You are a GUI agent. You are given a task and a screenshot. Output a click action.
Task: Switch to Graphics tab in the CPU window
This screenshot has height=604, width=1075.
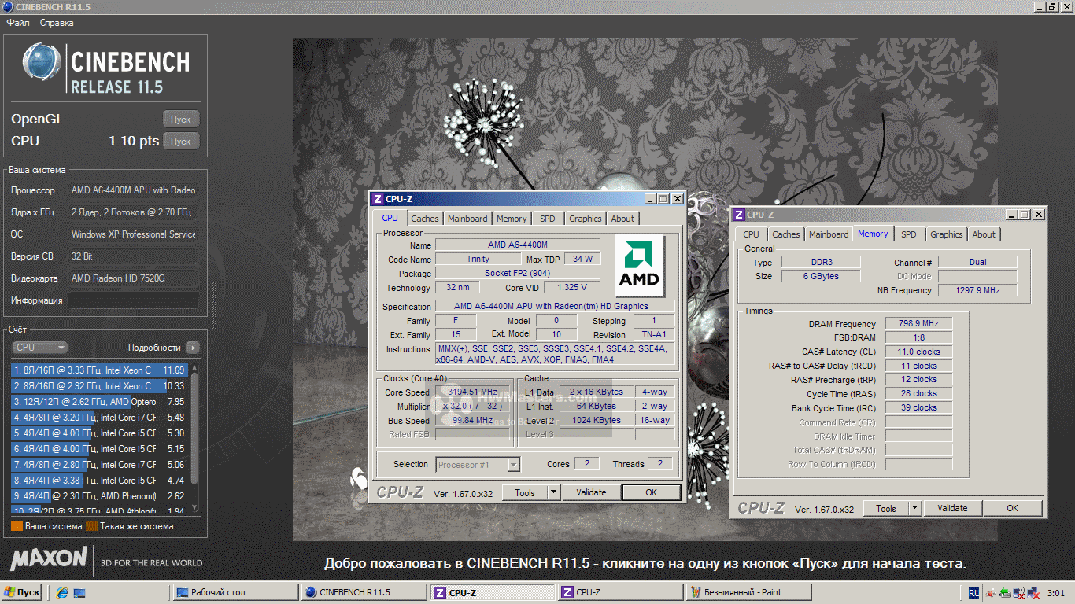[x=586, y=219]
